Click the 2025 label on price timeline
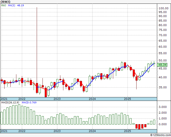Viewport: 171px width, 137px height. [127, 99]
